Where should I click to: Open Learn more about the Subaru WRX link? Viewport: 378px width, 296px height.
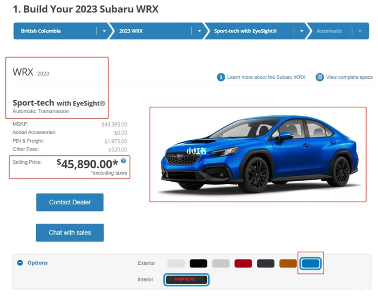coord(266,77)
